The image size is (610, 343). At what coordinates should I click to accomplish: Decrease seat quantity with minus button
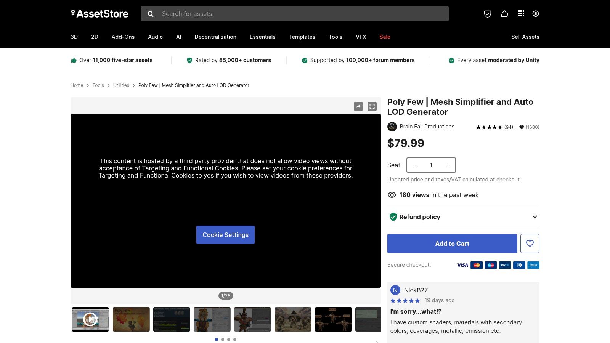(x=414, y=165)
